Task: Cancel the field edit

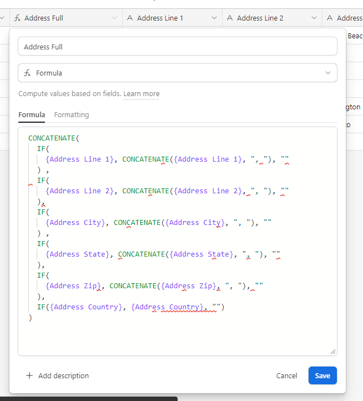Action: (x=286, y=375)
